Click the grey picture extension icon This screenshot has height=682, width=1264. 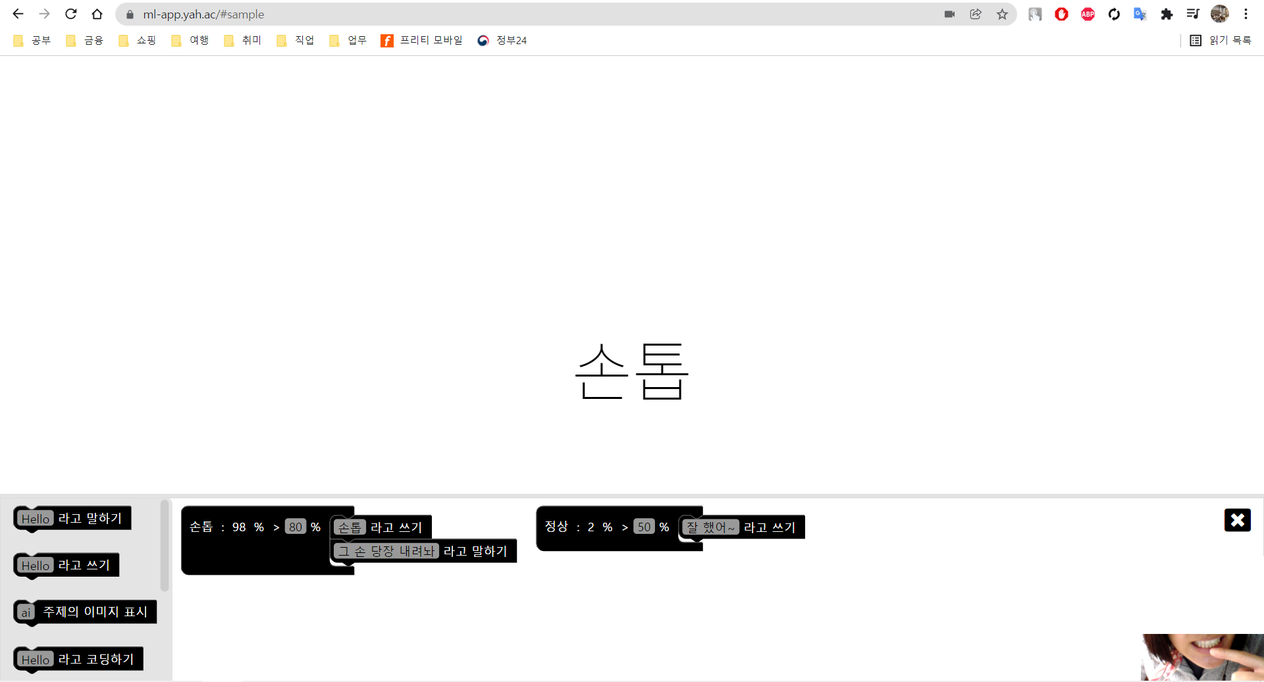1035,14
